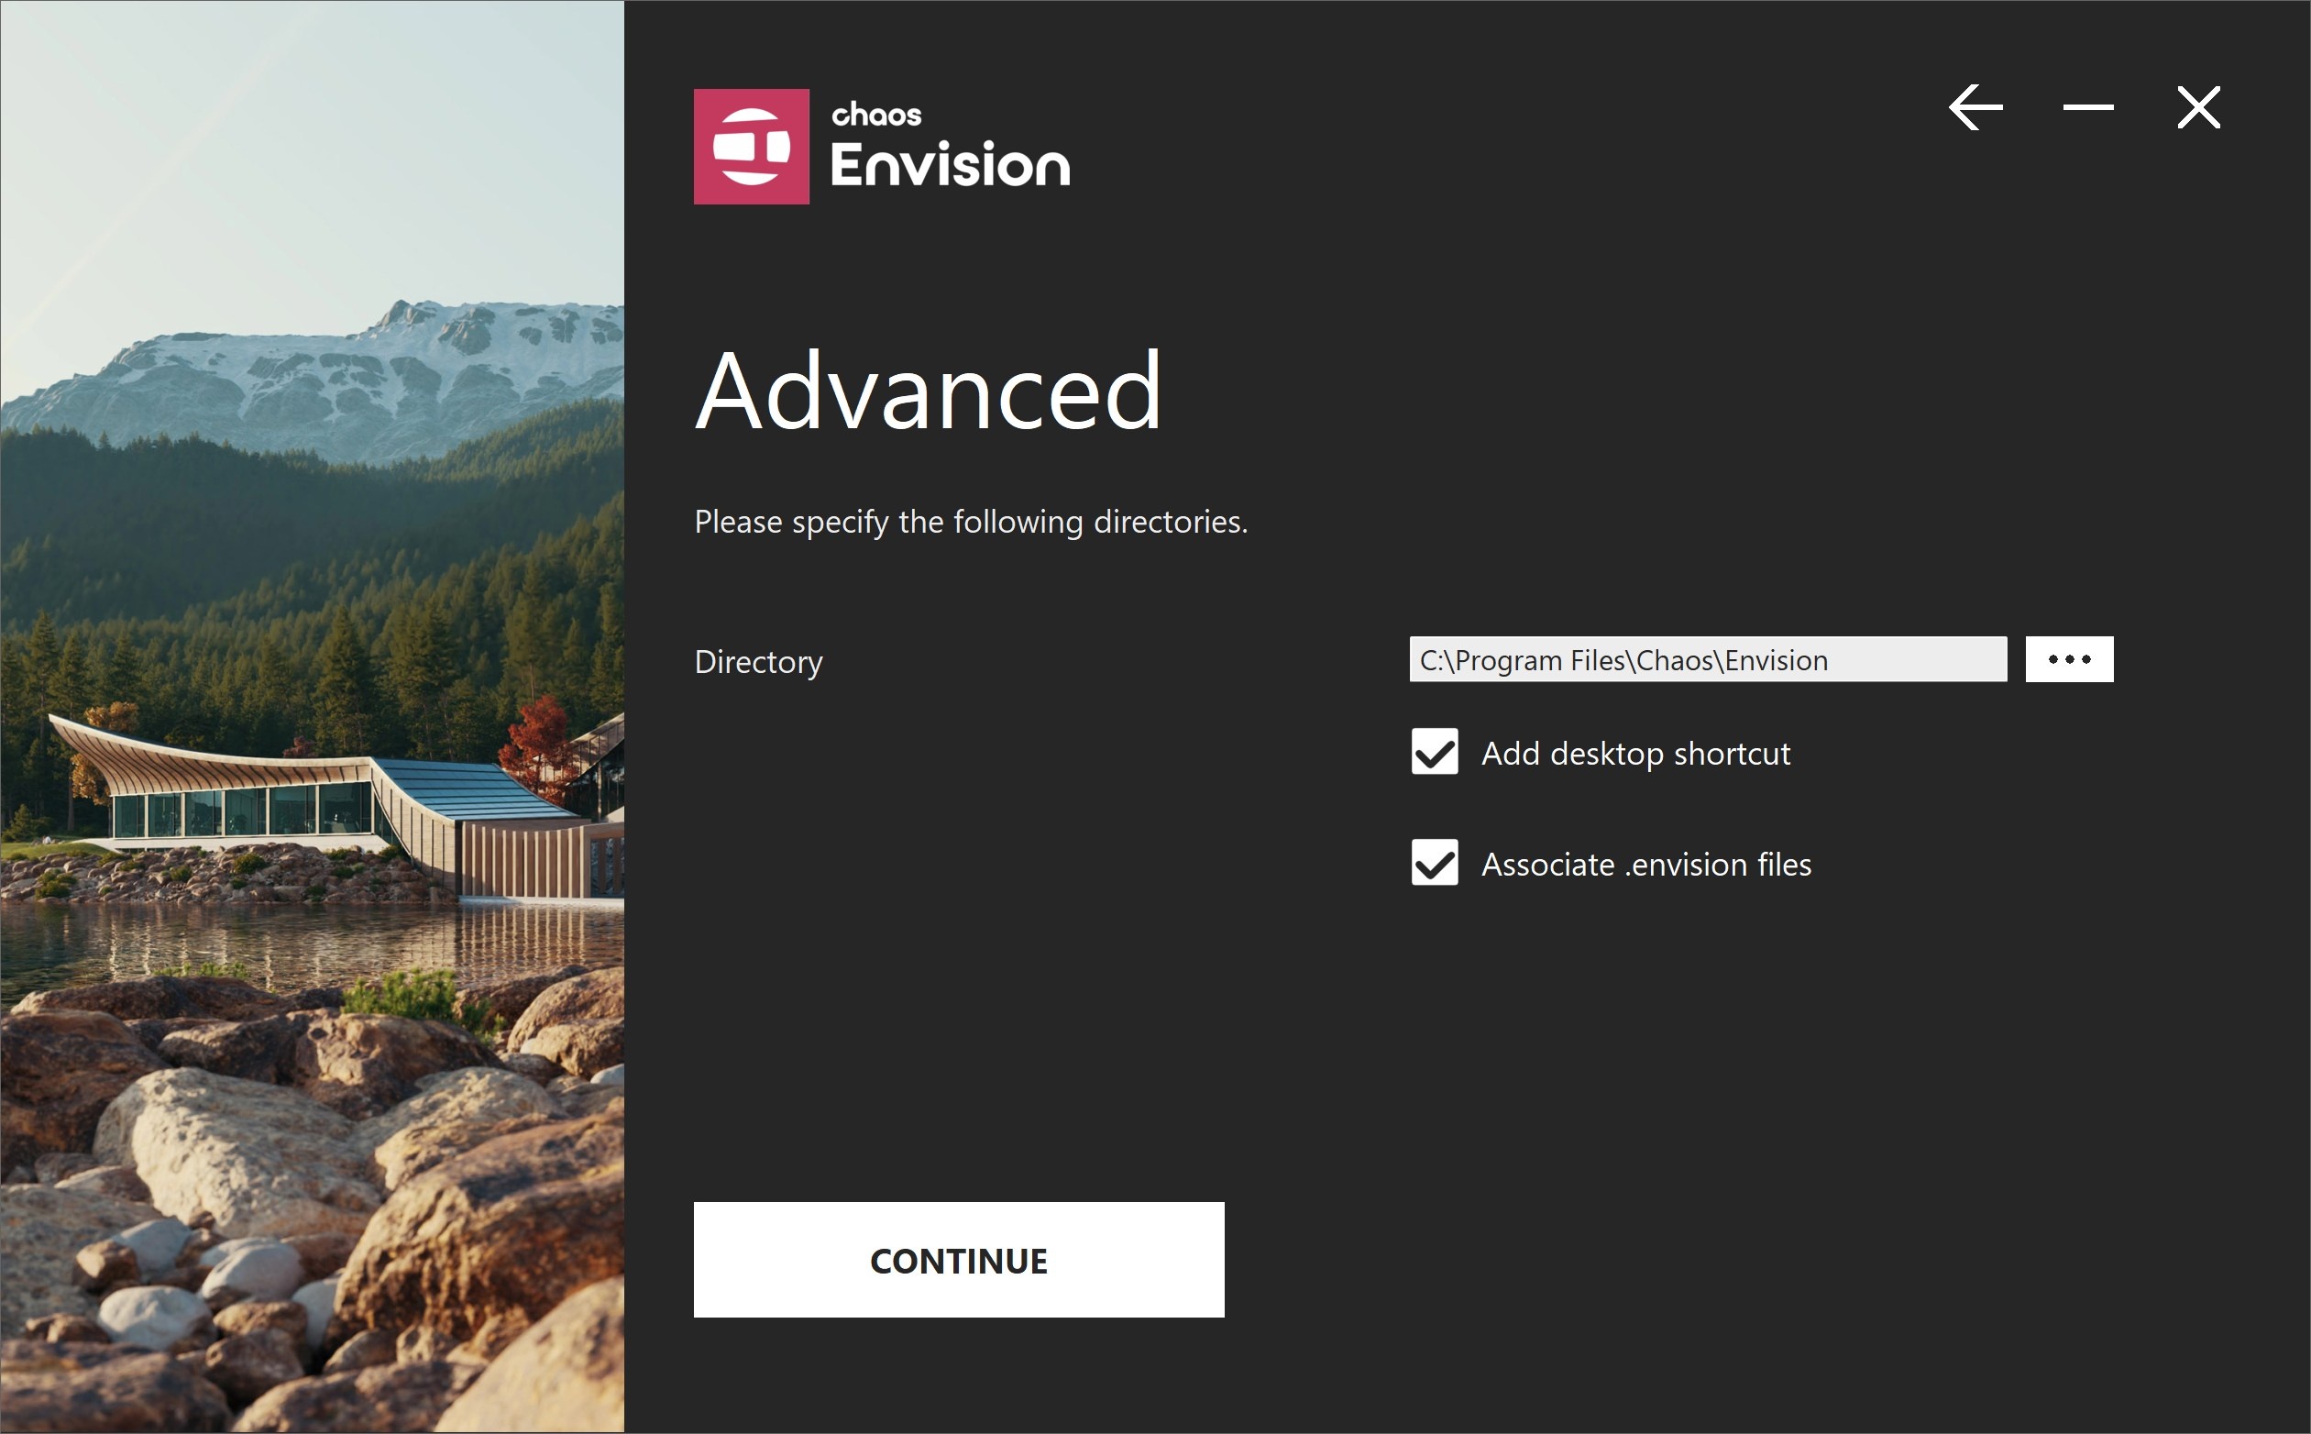The width and height of the screenshot is (2311, 1434).
Task: Click the 'Add desktop shortcut' label text
Action: [x=1635, y=753]
